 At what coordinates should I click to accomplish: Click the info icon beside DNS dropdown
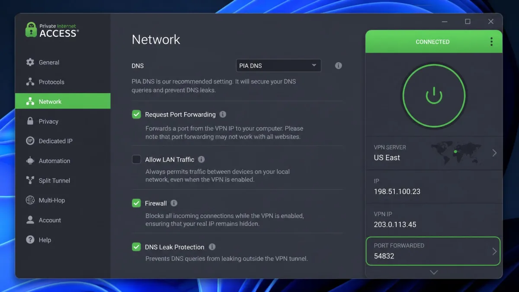point(339,66)
